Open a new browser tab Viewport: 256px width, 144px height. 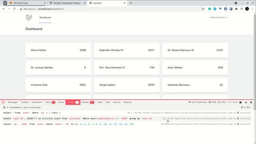[x=131, y=3]
